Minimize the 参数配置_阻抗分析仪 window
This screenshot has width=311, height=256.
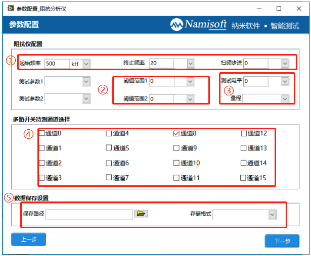[x=259, y=9]
